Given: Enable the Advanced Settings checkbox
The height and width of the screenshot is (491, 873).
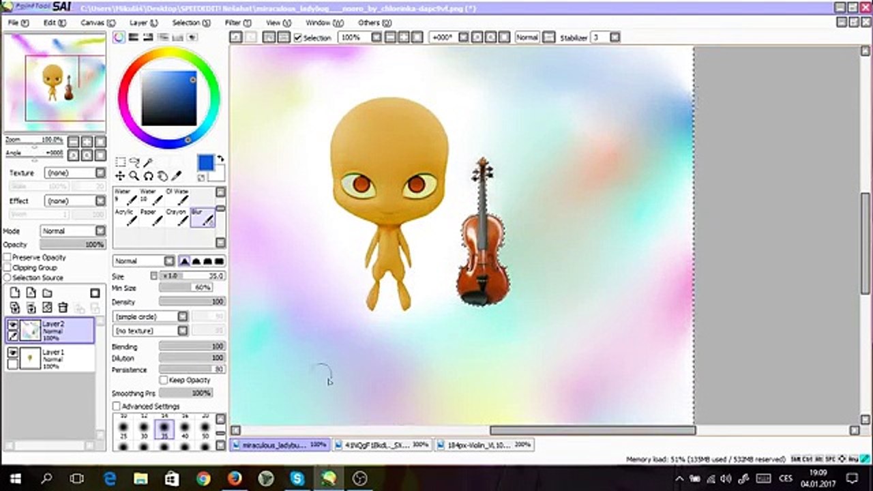Looking at the screenshot, I should coord(117,406).
